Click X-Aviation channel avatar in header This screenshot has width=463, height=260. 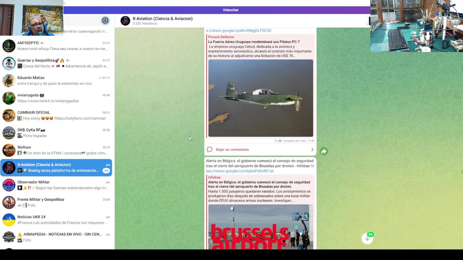pos(125,21)
